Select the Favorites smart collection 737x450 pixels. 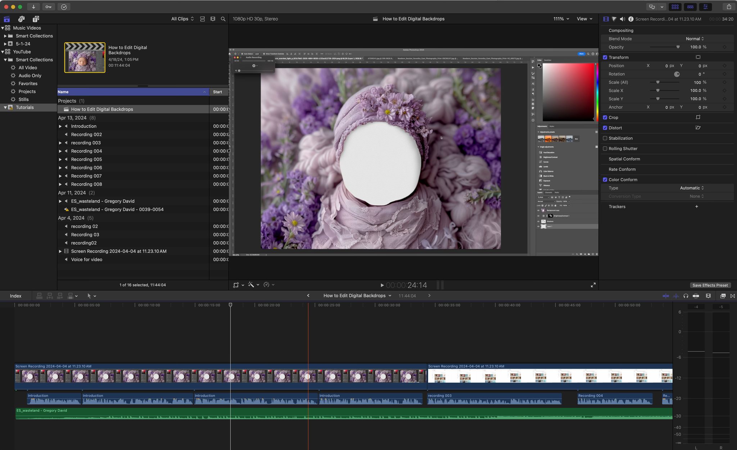click(x=28, y=83)
